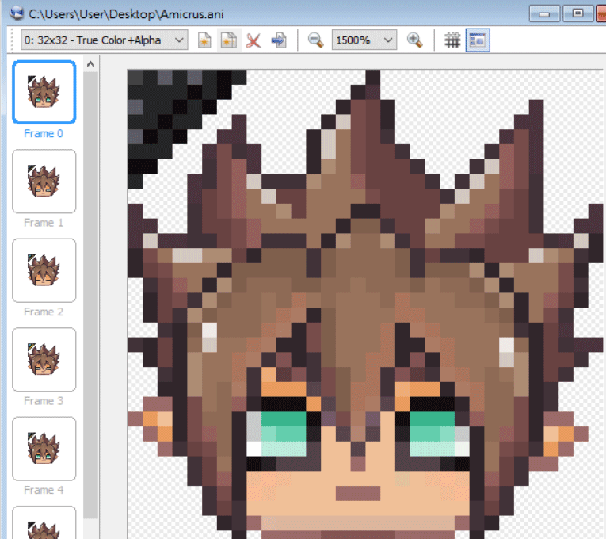Click the export image arrow icon
Screen dimensions: 606x539
pyautogui.click(x=279, y=40)
